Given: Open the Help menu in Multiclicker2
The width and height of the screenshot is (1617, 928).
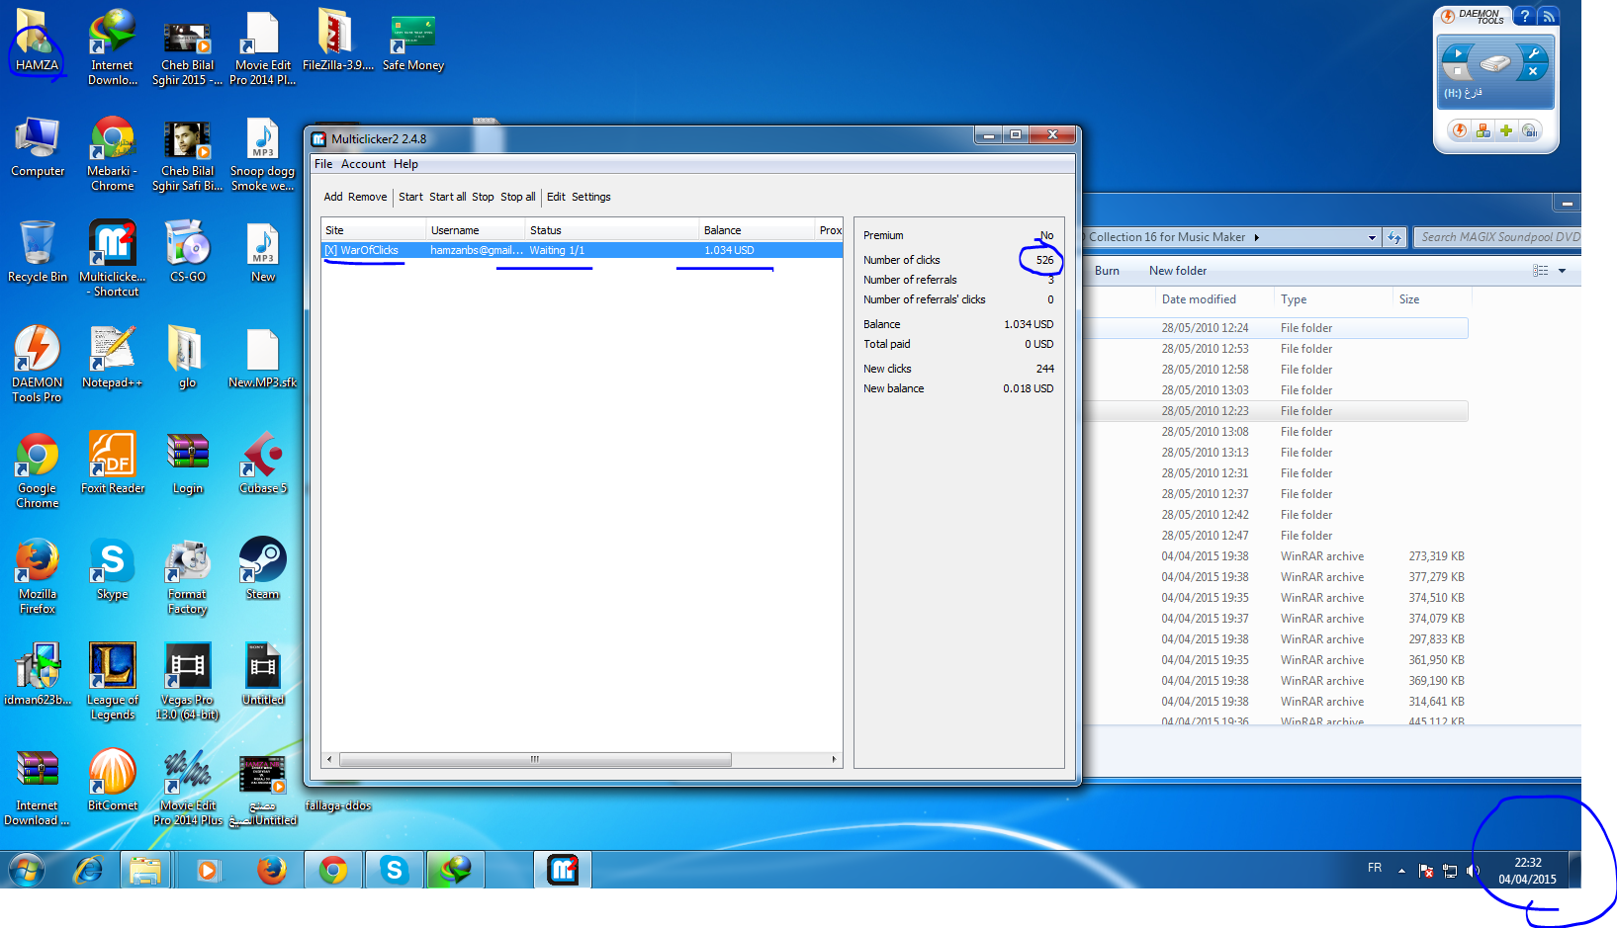Looking at the screenshot, I should coord(405,164).
